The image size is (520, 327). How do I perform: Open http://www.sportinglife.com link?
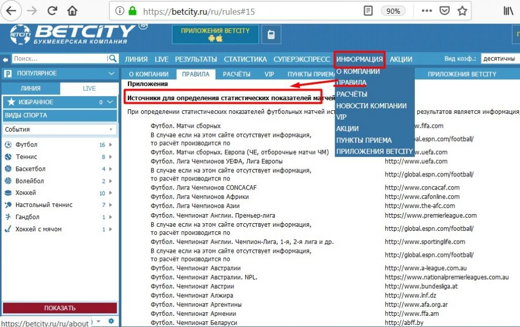click(x=425, y=242)
